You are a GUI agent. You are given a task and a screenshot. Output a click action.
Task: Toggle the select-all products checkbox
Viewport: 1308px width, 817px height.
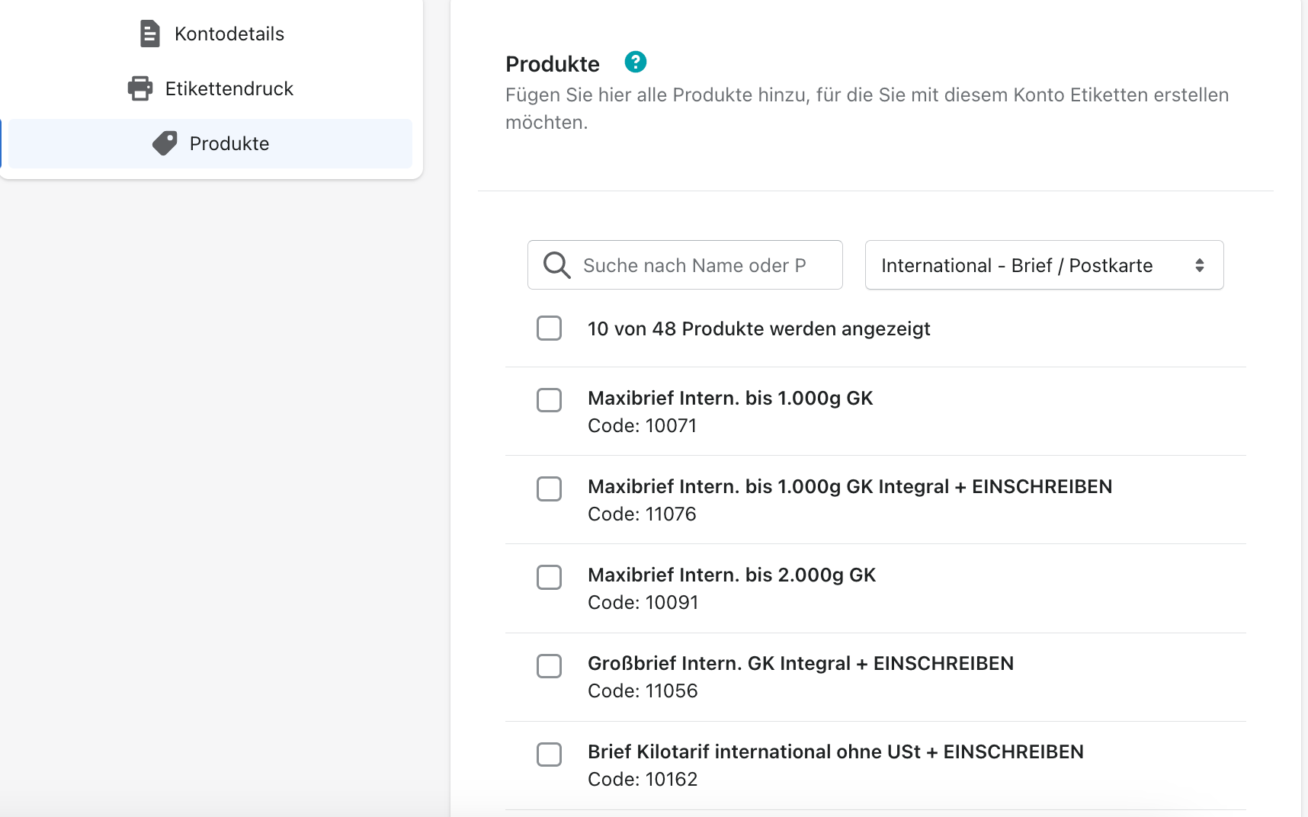point(549,328)
